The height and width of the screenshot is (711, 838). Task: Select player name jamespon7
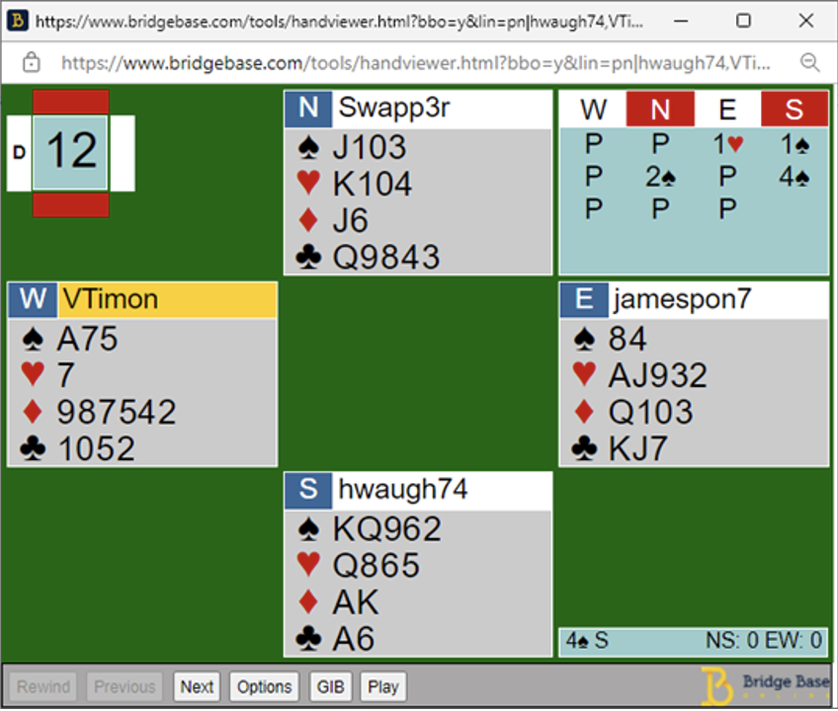682,299
